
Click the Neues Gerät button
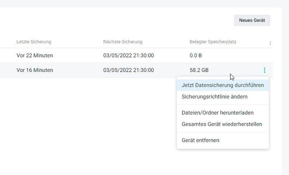pyautogui.click(x=252, y=21)
